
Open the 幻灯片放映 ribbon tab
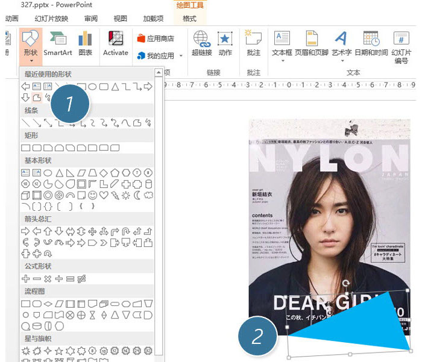51,19
